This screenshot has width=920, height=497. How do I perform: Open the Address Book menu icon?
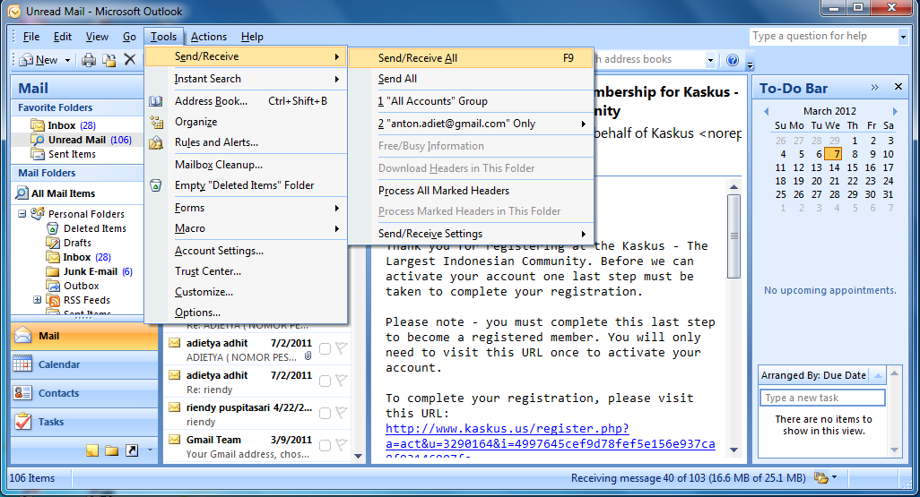point(156,101)
